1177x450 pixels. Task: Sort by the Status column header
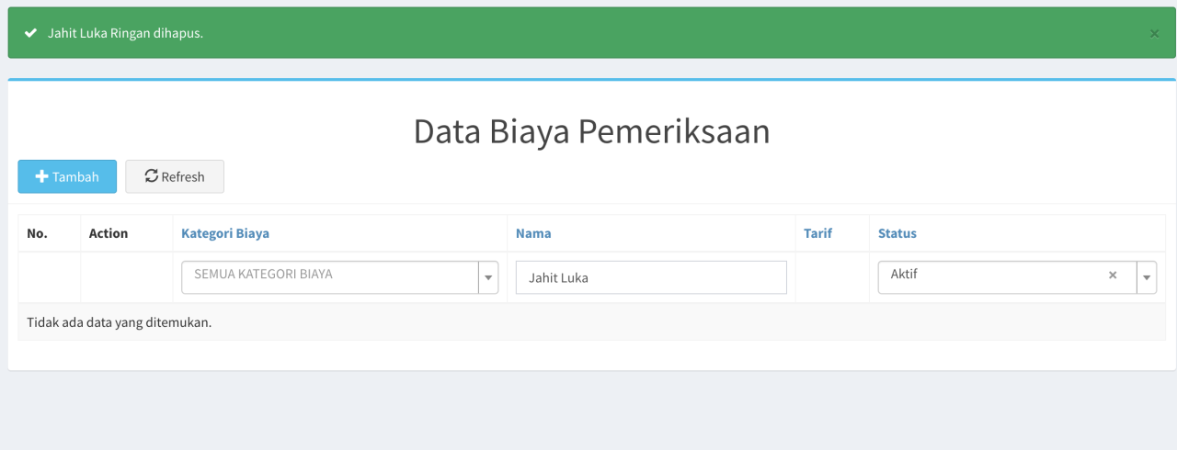click(x=897, y=233)
